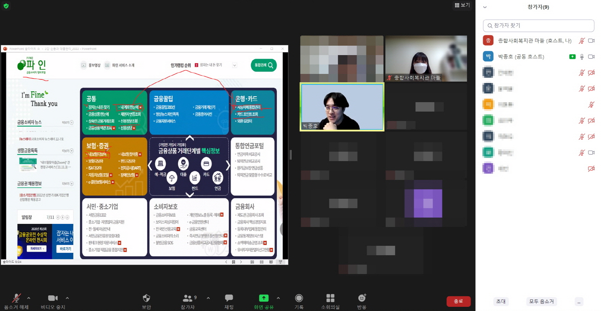This screenshot has height=311, width=601.
Task: Open the more options (...) menu in participants panel
Action: tap(579, 302)
